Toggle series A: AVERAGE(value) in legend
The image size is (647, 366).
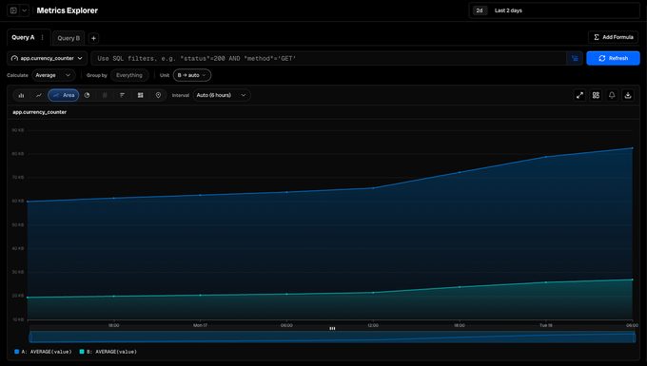pos(43,352)
